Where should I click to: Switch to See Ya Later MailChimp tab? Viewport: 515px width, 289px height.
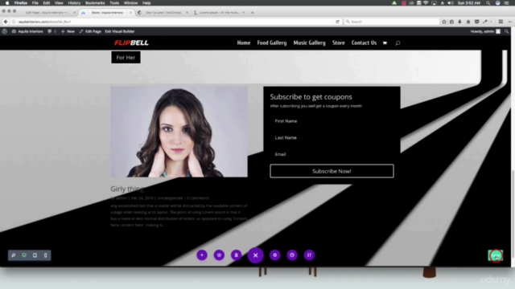163,13
